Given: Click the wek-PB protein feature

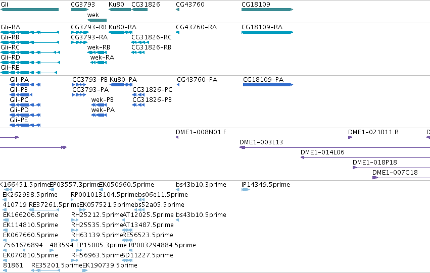Looking at the screenshot, I should (99, 105).
